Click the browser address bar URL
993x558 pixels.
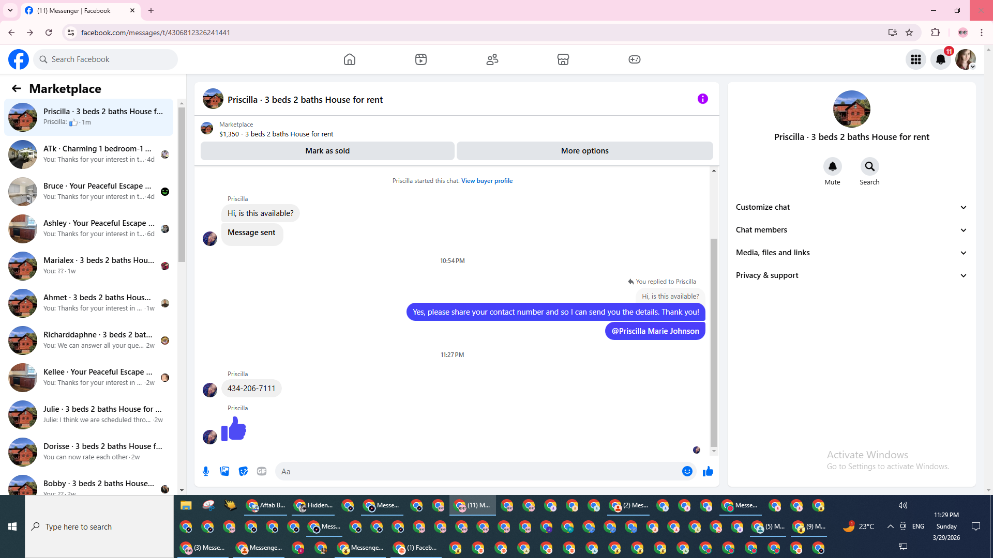[155, 33]
